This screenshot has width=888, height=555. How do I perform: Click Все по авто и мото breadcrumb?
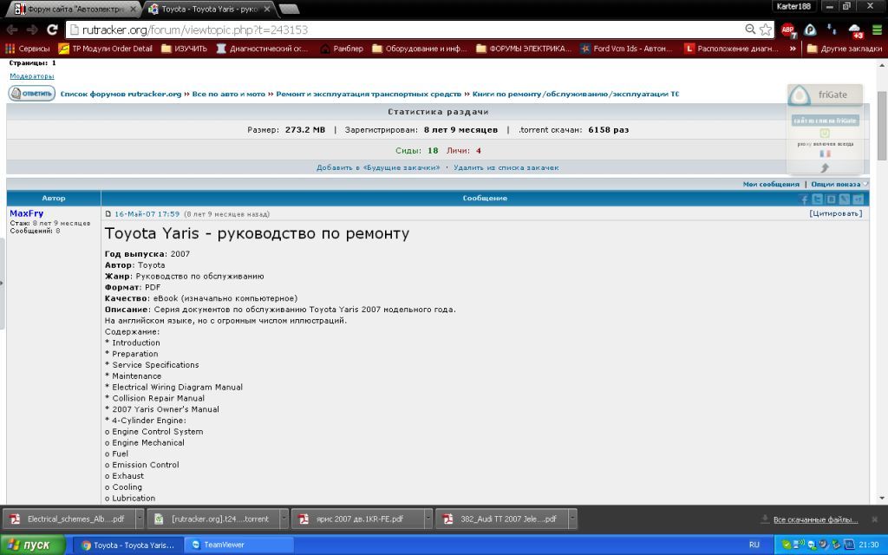(229, 94)
